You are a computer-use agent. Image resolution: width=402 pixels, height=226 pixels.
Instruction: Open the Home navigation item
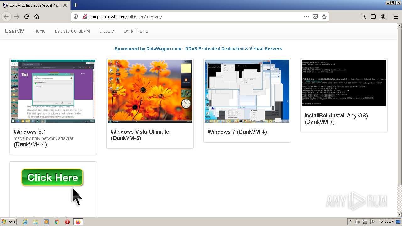[x=40, y=31]
